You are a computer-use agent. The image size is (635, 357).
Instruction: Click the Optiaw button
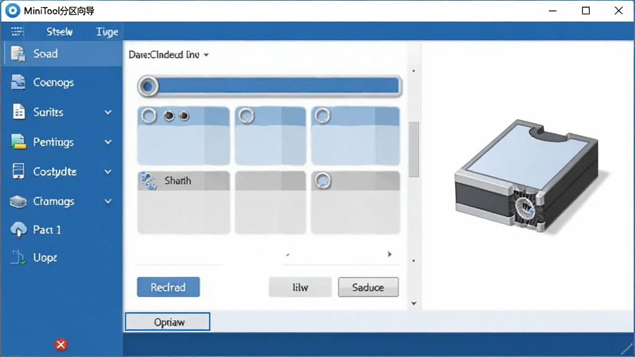tap(167, 322)
